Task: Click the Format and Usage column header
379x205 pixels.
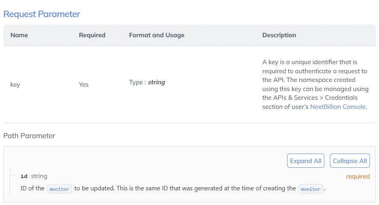Action: (156, 35)
